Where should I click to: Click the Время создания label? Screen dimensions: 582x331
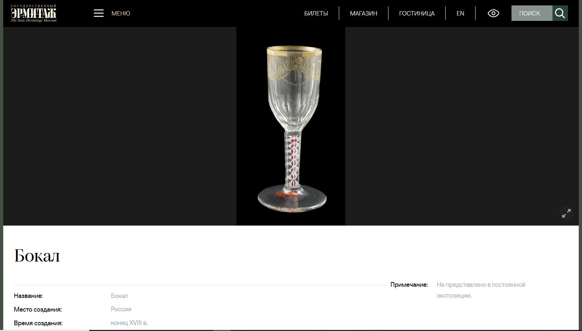pyautogui.click(x=38, y=323)
